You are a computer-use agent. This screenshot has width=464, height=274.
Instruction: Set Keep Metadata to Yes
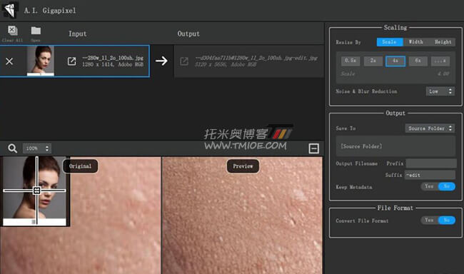429,186
